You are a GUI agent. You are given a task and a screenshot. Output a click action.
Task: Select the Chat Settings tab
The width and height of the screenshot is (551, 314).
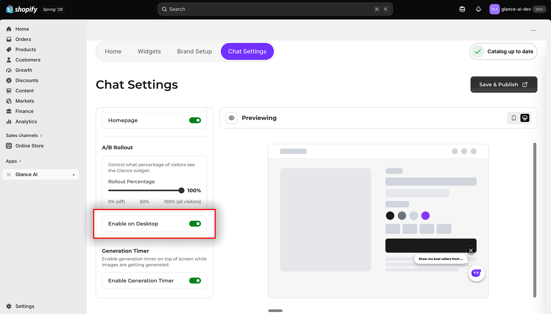247,51
